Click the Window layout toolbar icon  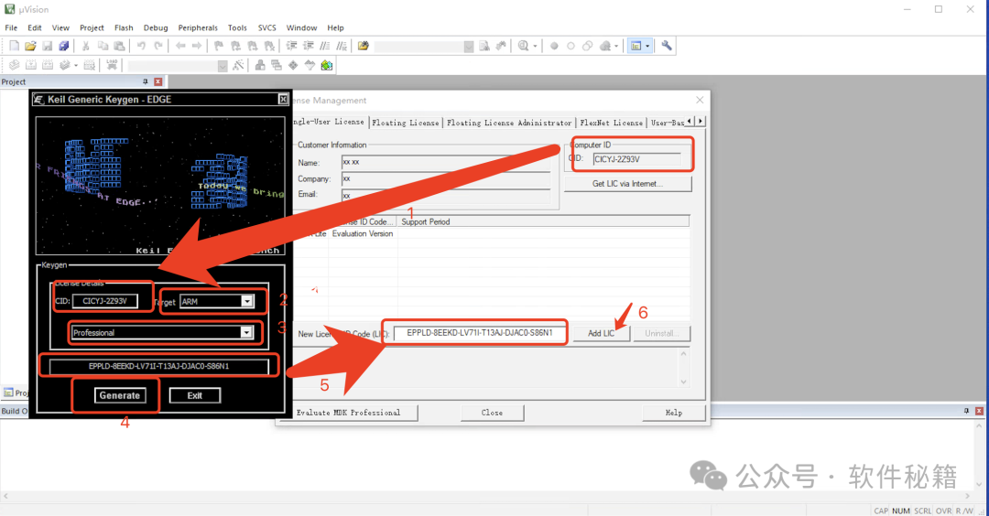[x=636, y=46]
